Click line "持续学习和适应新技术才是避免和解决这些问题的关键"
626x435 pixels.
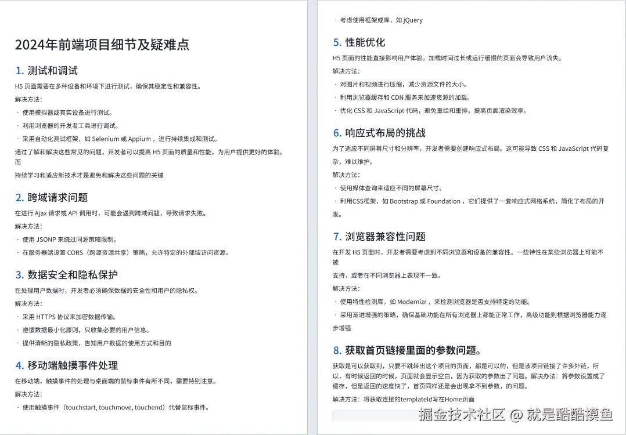[89, 175]
